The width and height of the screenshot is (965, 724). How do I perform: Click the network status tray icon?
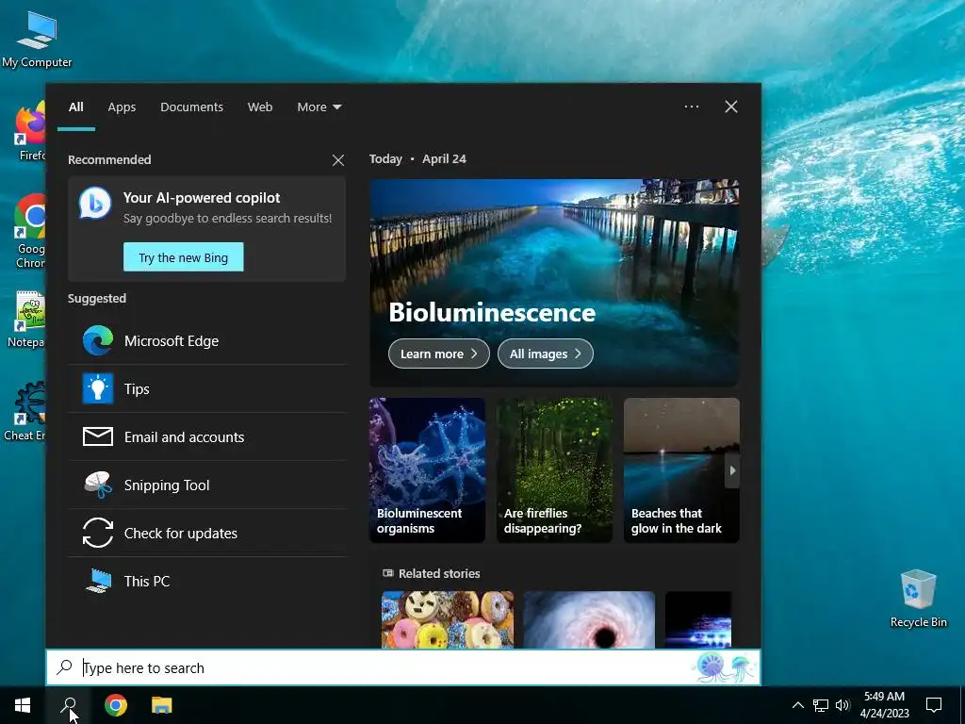821,705
